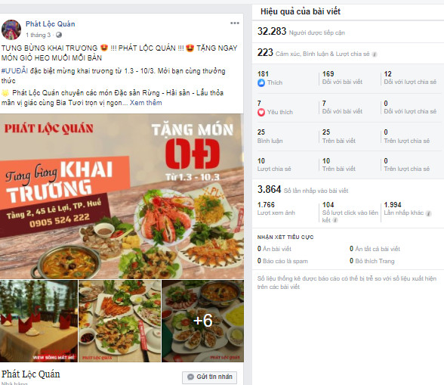
Task: Click the 32.283 Người được tiếp cận stat
Action: pyautogui.click(x=301, y=32)
